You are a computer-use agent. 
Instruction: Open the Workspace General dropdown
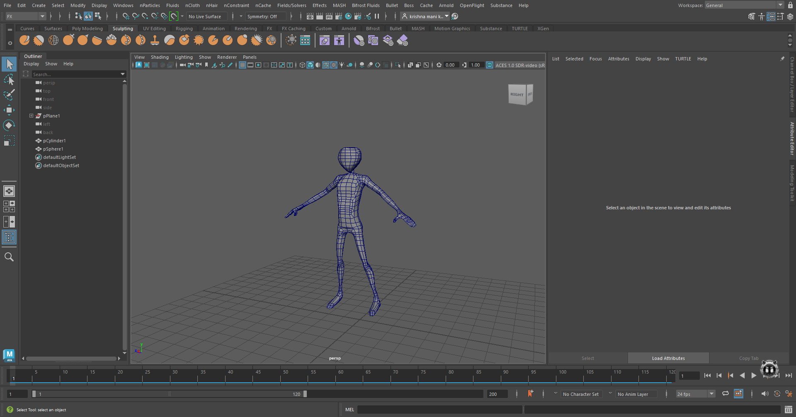pyautogui.click(x=780, y=5)
